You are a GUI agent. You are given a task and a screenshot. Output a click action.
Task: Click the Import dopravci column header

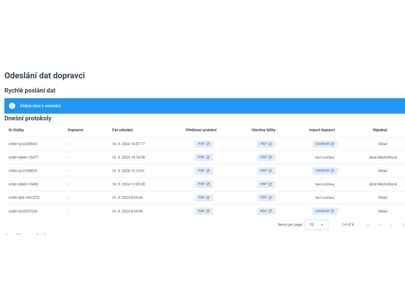[x=322, y=130]
